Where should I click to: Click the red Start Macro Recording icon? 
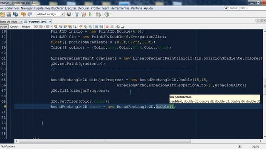[x=107, y=26]
